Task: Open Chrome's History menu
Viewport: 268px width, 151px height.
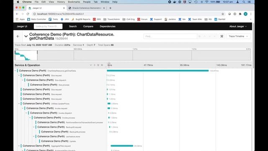Action: [61, 2]
